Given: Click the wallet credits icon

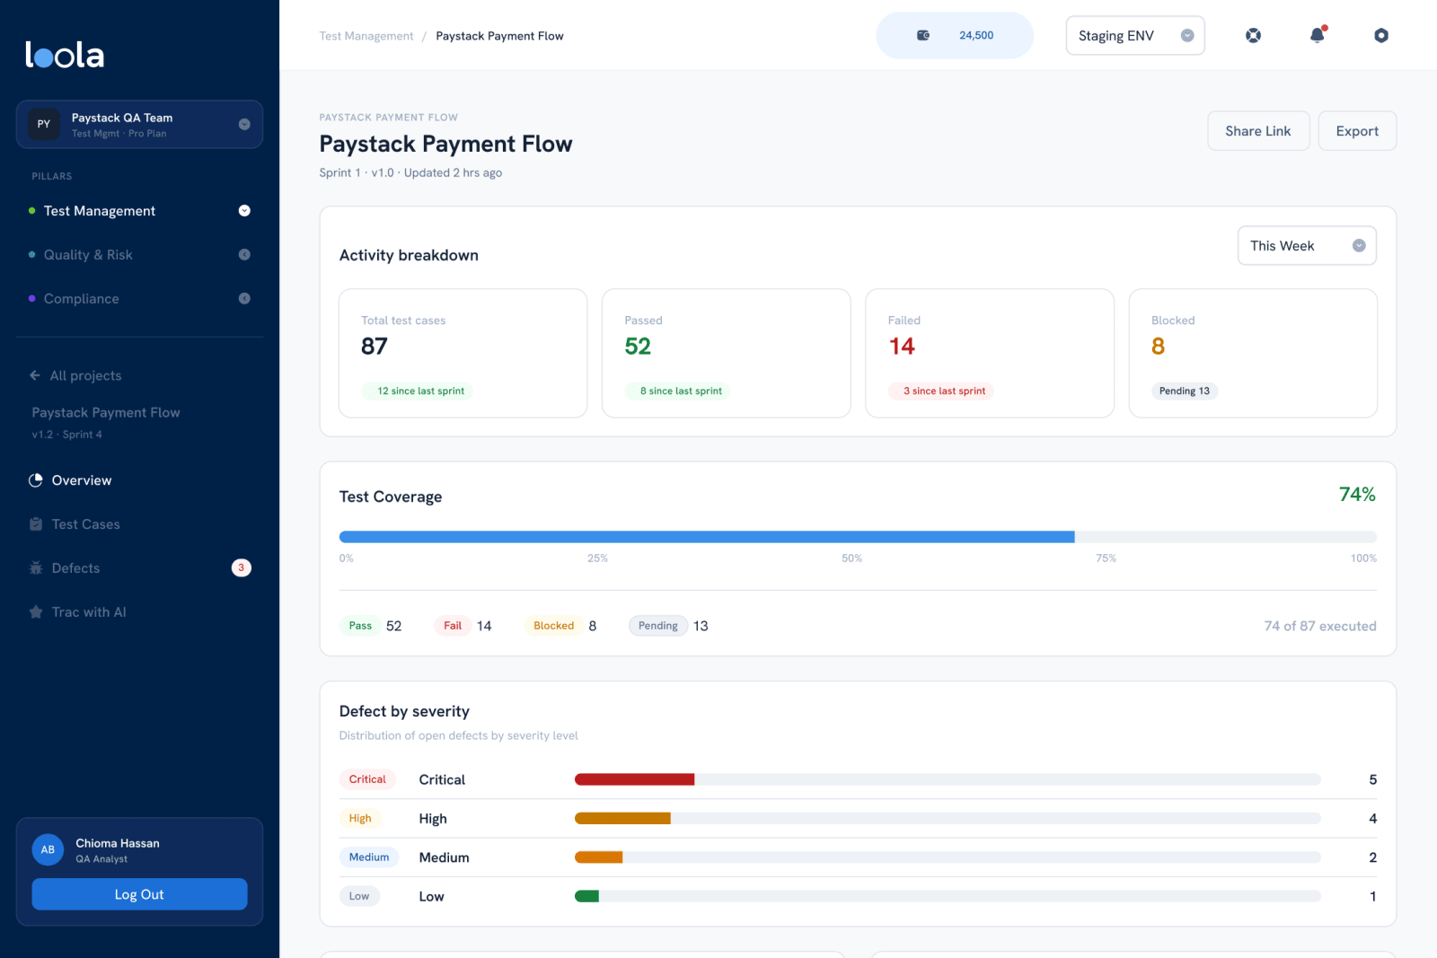Looking at the screenshot, I should [922, 36].
